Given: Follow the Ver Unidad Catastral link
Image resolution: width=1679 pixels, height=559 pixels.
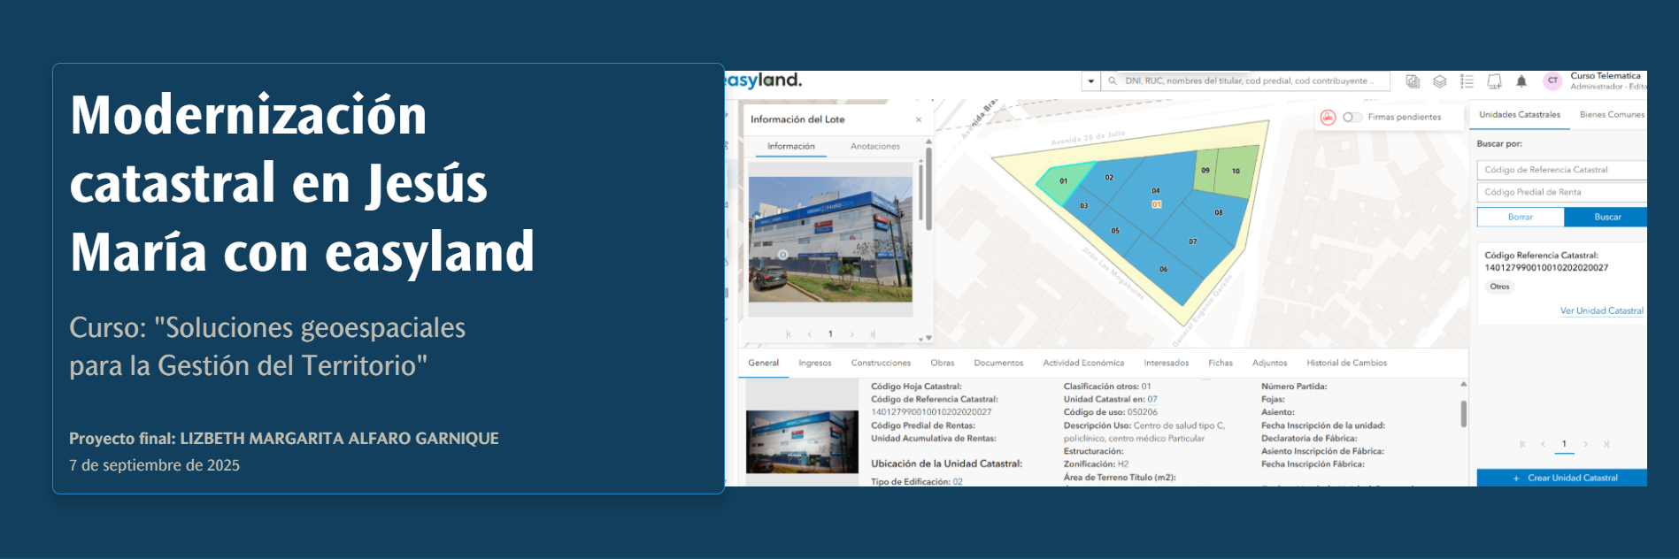Looking at the screenshot, I should (x=1601, y=311).
